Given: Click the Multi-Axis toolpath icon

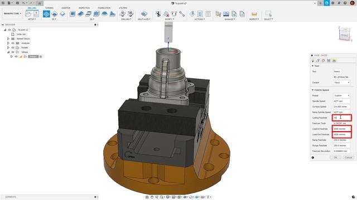Looking at the screenshot, I should 144,14.
